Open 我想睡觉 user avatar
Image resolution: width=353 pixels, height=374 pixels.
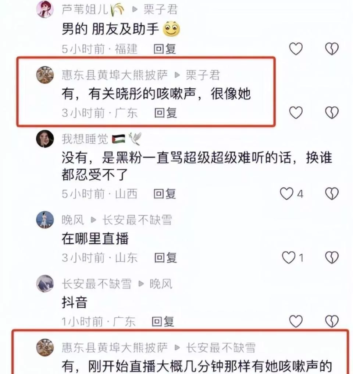(x=45, y=138)
